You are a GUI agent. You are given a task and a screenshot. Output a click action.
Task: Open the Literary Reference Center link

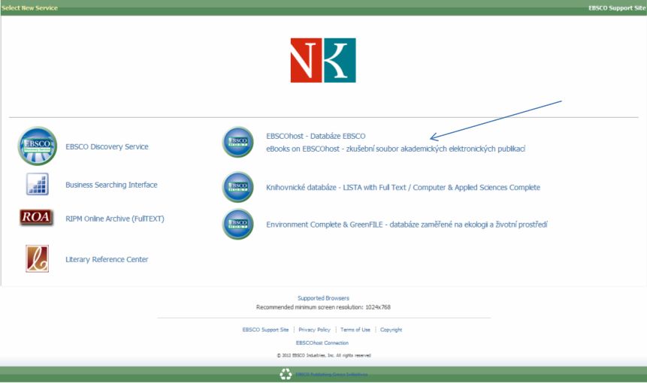click(107, 259)
